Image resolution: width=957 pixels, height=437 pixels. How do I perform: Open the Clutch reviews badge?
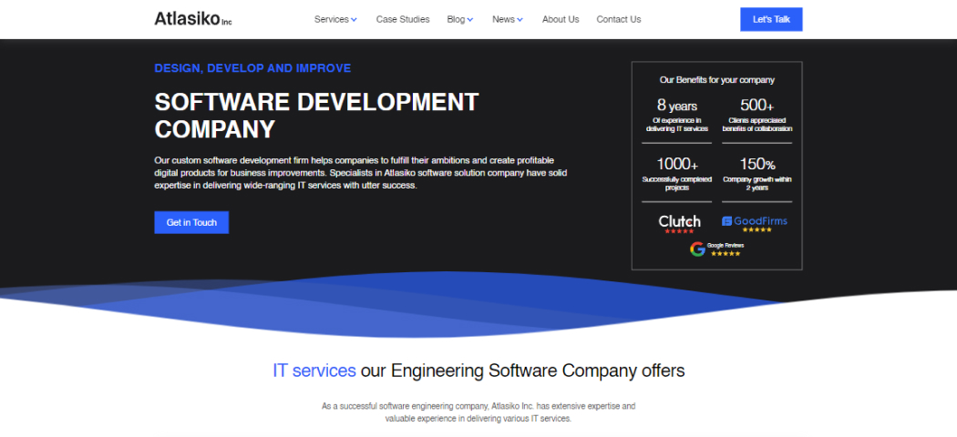(x=679, y=224)
